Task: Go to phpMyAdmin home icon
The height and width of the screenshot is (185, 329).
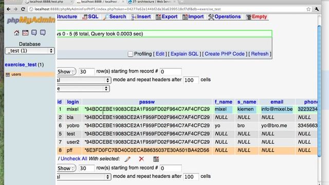Action: click(x=16, y=33)
